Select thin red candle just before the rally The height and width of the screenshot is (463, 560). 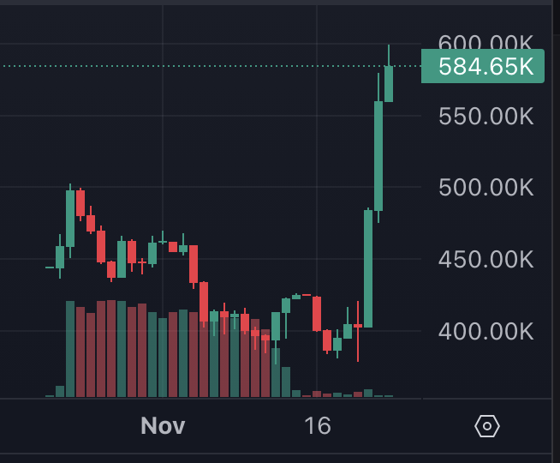click(358, 327)
